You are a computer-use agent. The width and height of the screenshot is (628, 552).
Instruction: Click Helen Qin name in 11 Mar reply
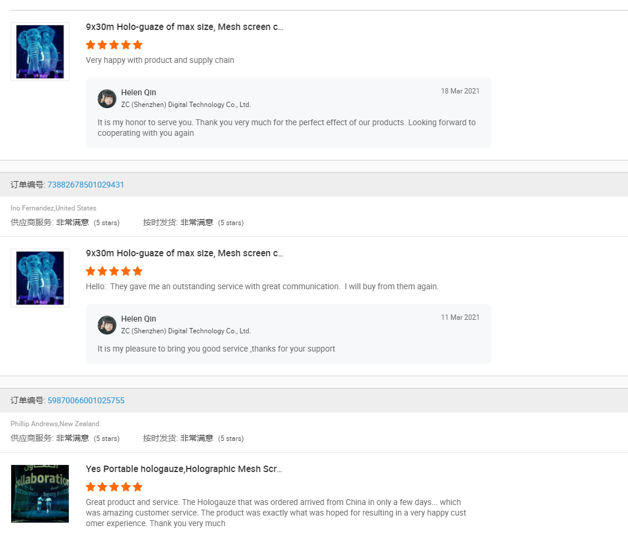(139, 319)
